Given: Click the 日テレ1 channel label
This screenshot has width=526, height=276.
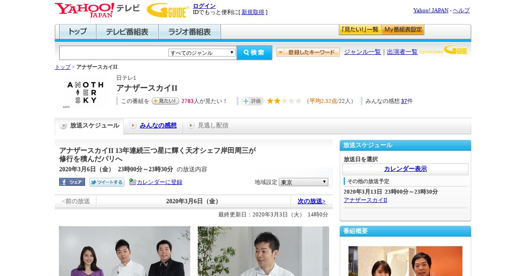Looking at the screenshot, I should (126, 78).
